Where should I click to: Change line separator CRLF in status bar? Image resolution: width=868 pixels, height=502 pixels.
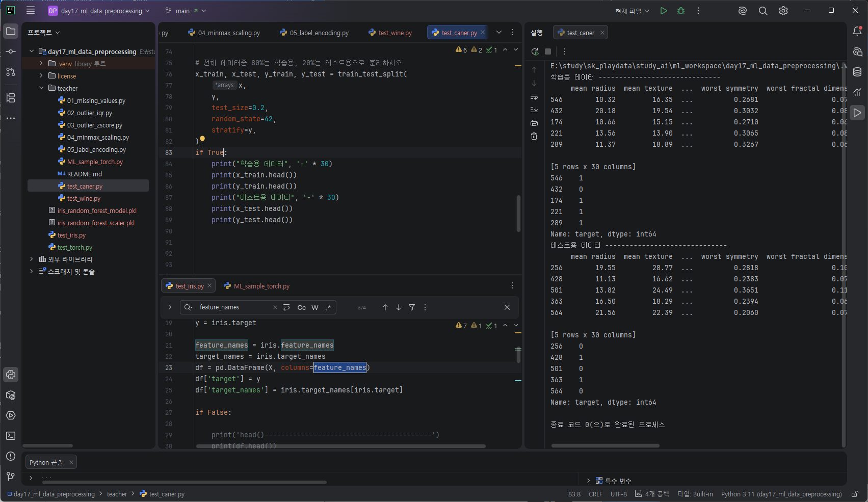[x=595, y=494]
